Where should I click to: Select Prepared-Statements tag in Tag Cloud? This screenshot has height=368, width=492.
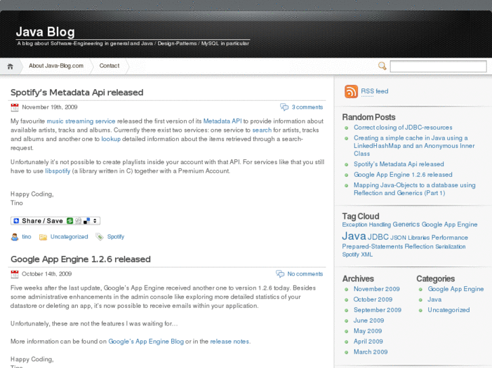372,246
